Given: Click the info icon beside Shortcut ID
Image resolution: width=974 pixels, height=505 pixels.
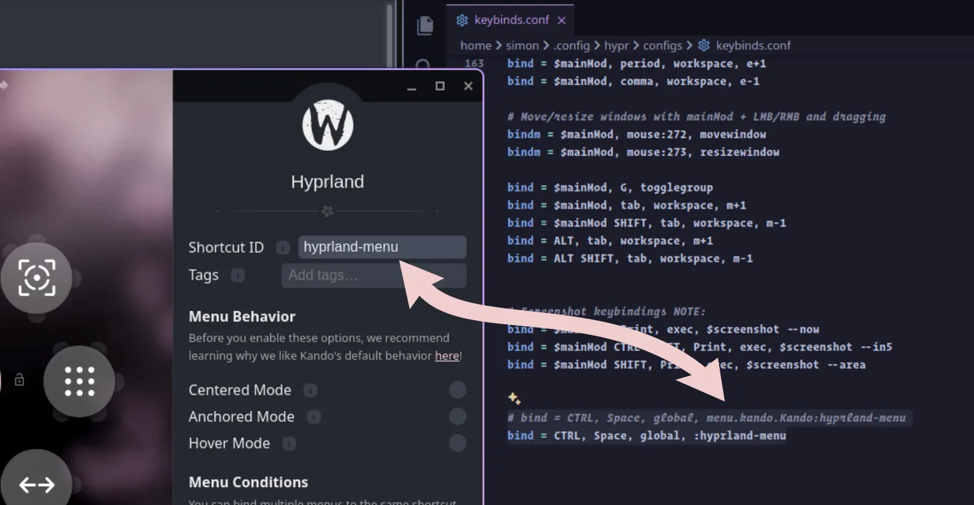Looking at the screenshot, I should pos(282,247).
